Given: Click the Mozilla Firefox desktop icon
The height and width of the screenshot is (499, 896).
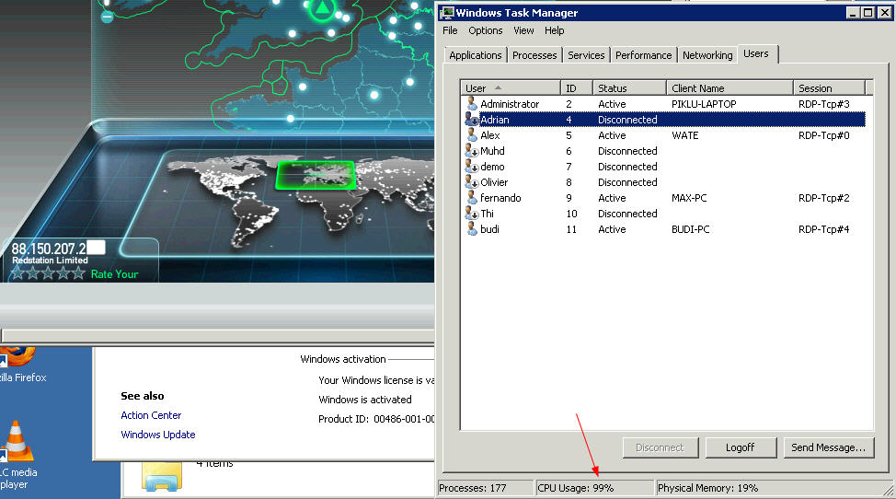Looking at the screenshot, I should 17,356.
